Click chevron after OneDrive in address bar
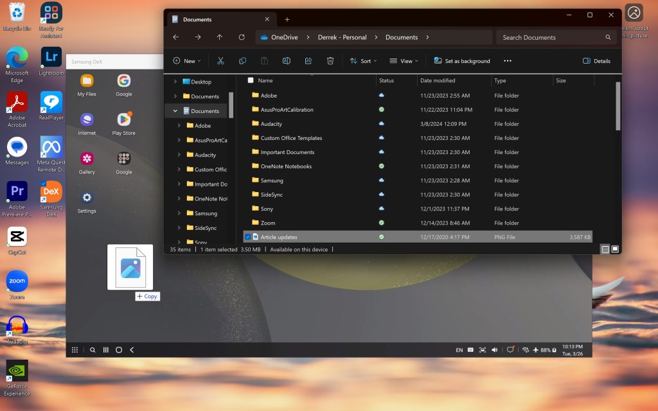Viewport: 658px width, 411px height. pos(308,37)
